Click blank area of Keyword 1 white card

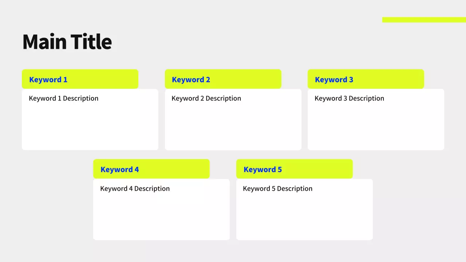pyautogui.click(x=90, y=127)
